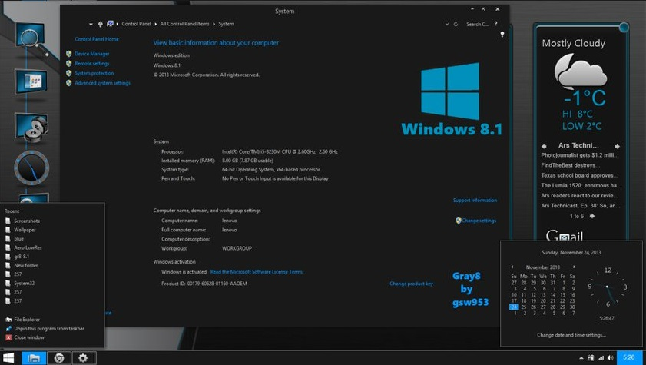Image resolution: width=646 pixels, height=365 pixels.
Task: Launch Chrome from the taskbar
Action: 59,358
